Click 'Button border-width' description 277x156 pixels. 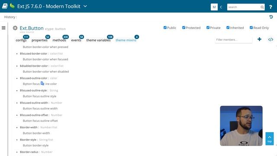click(x=36, y=133)
